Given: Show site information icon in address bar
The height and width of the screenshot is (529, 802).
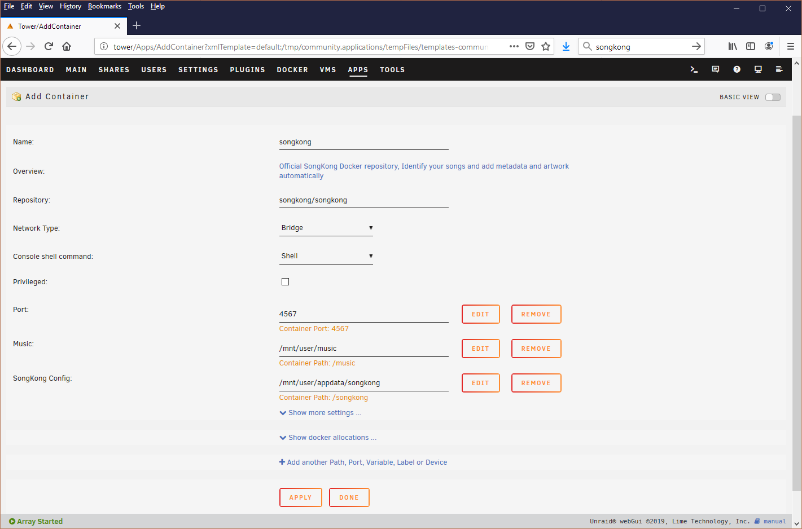Looking at the screenshot, I should click(104, 46).
